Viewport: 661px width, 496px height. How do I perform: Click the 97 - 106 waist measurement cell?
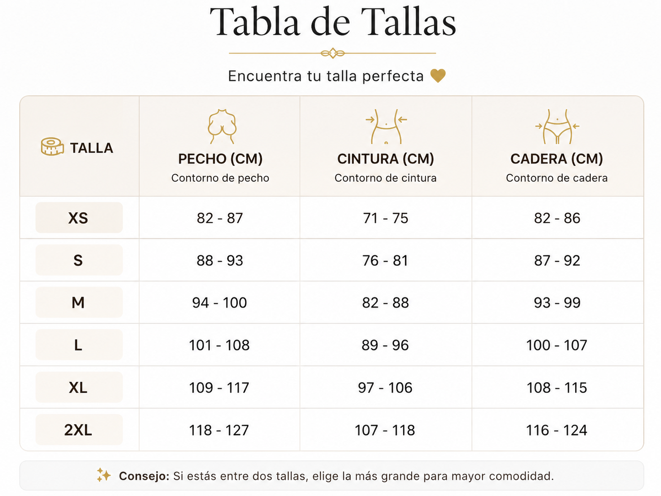386,388
